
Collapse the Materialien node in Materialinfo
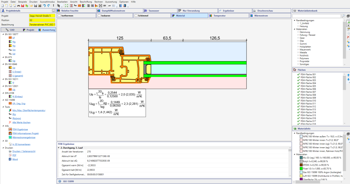point(294,154)
